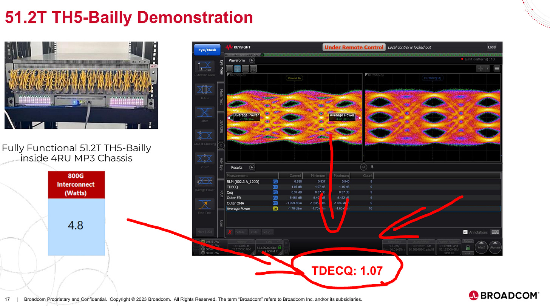550x306 pixels.
Task: Open the Timebase settings panel
Action: pos(394,247)
